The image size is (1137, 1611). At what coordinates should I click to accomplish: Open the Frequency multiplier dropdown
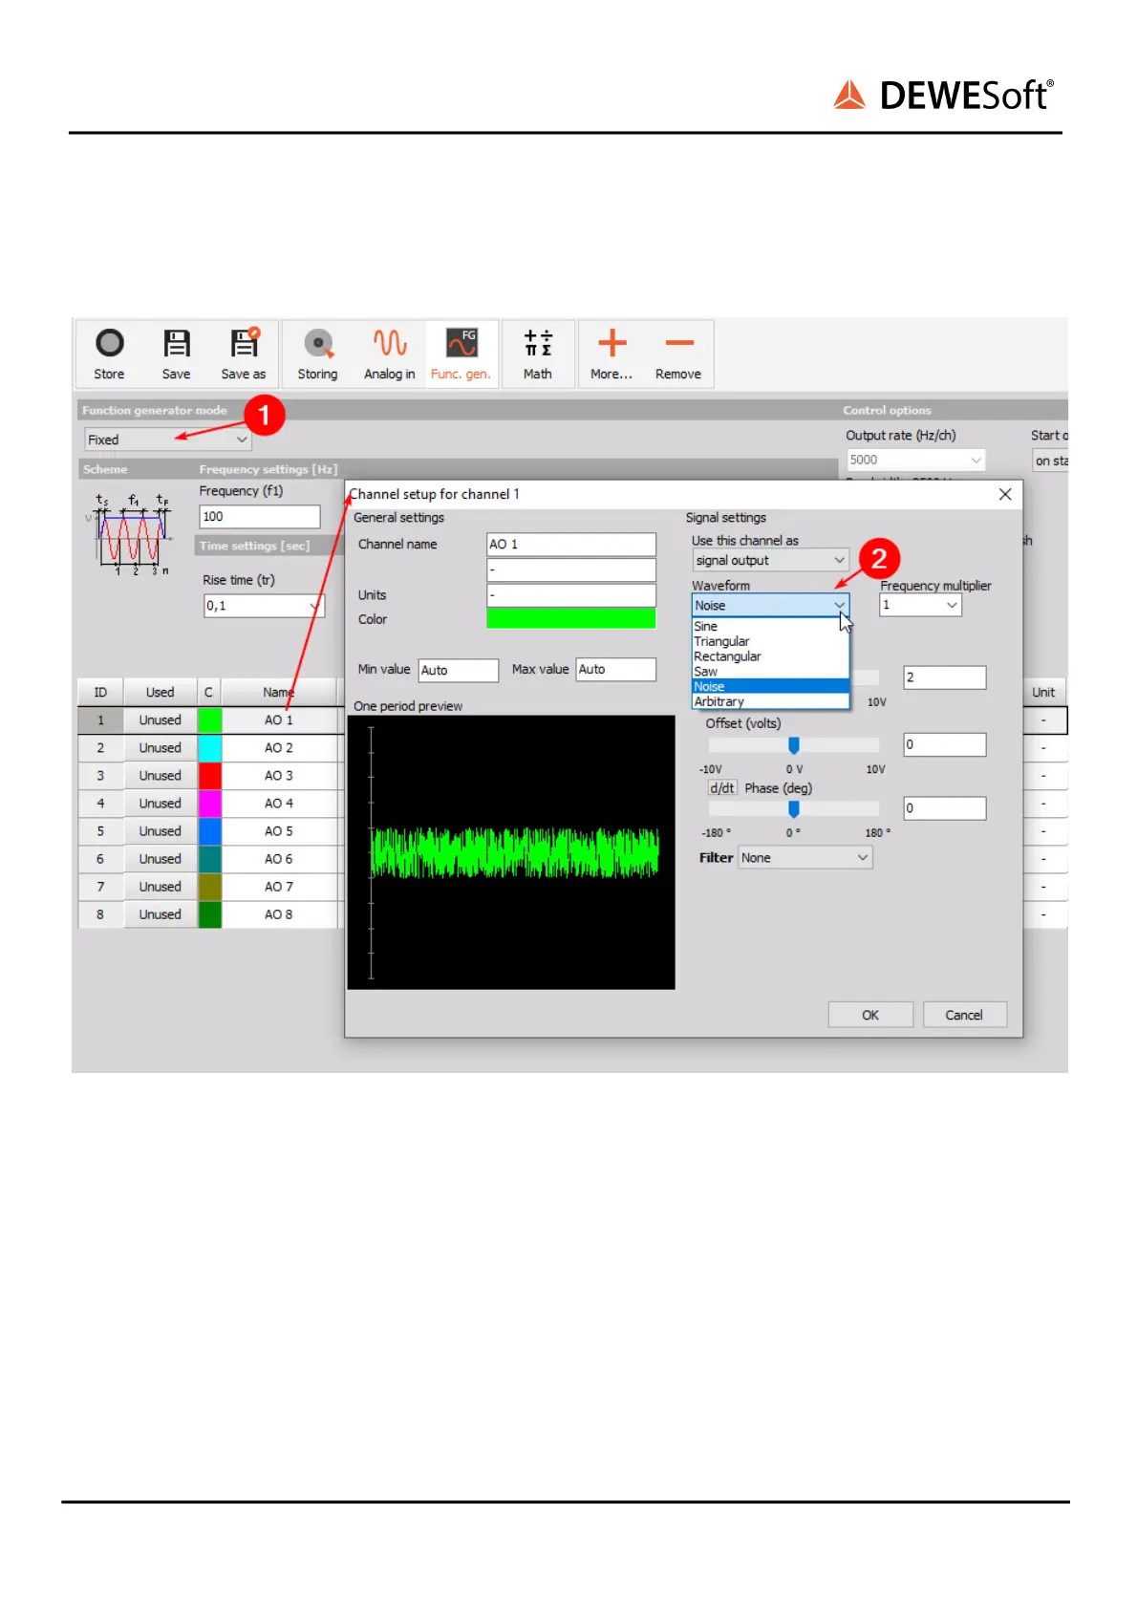920,605
